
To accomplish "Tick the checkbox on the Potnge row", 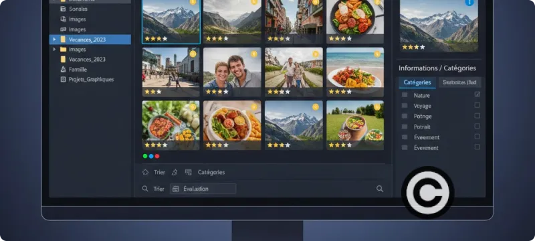I will [x=477, y=115].
